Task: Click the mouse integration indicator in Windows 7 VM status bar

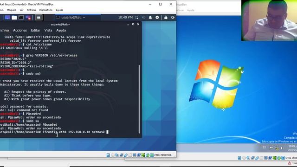Action: point(279,158)
